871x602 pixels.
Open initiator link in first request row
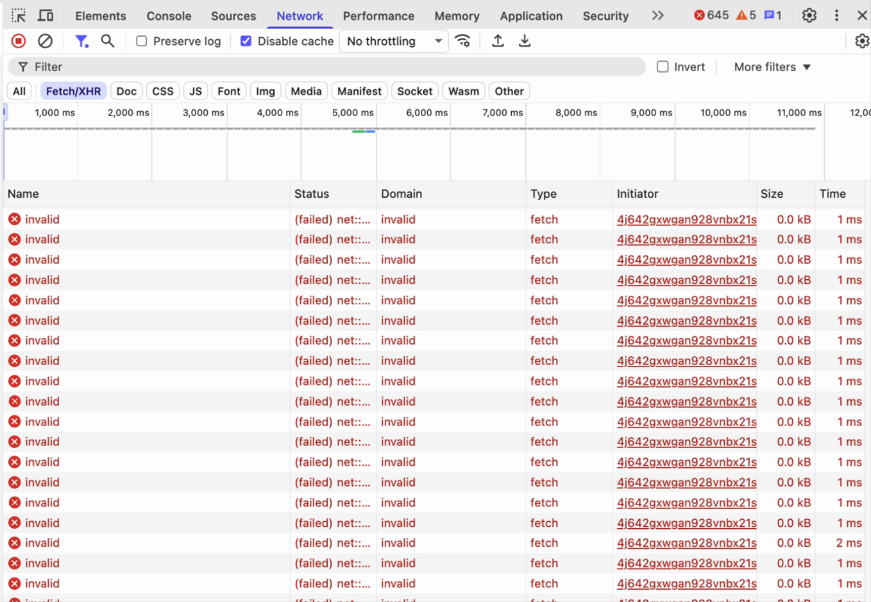point(686,219)
